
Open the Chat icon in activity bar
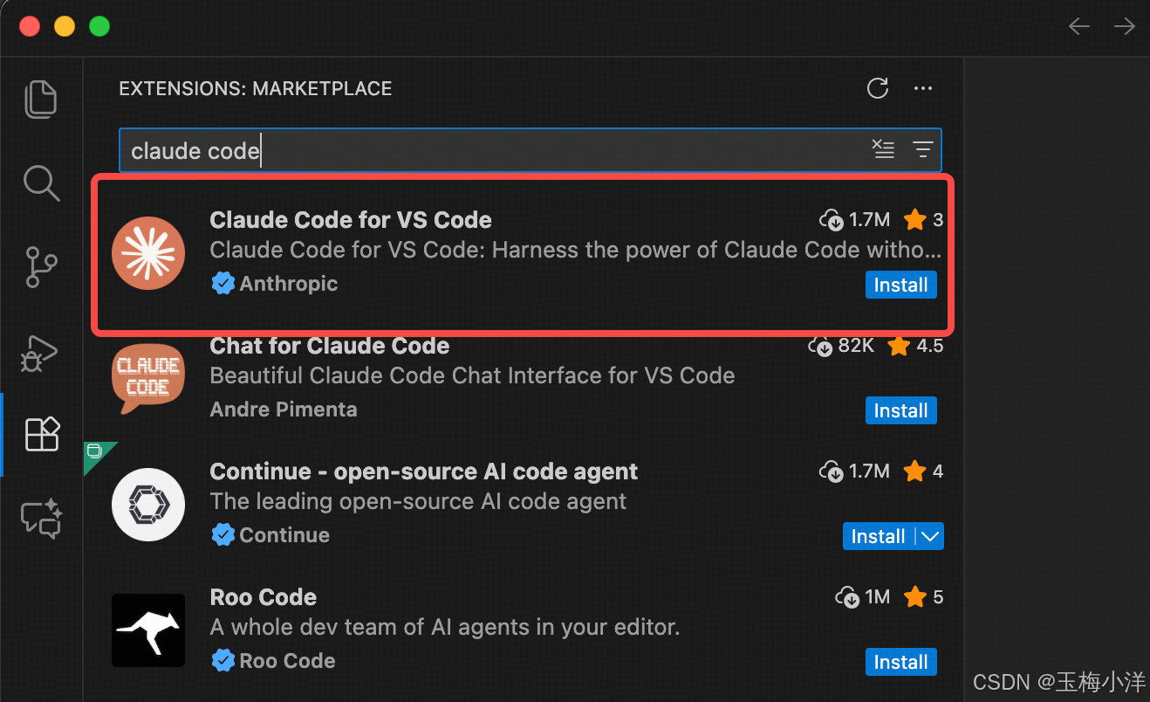click(41, 519)
